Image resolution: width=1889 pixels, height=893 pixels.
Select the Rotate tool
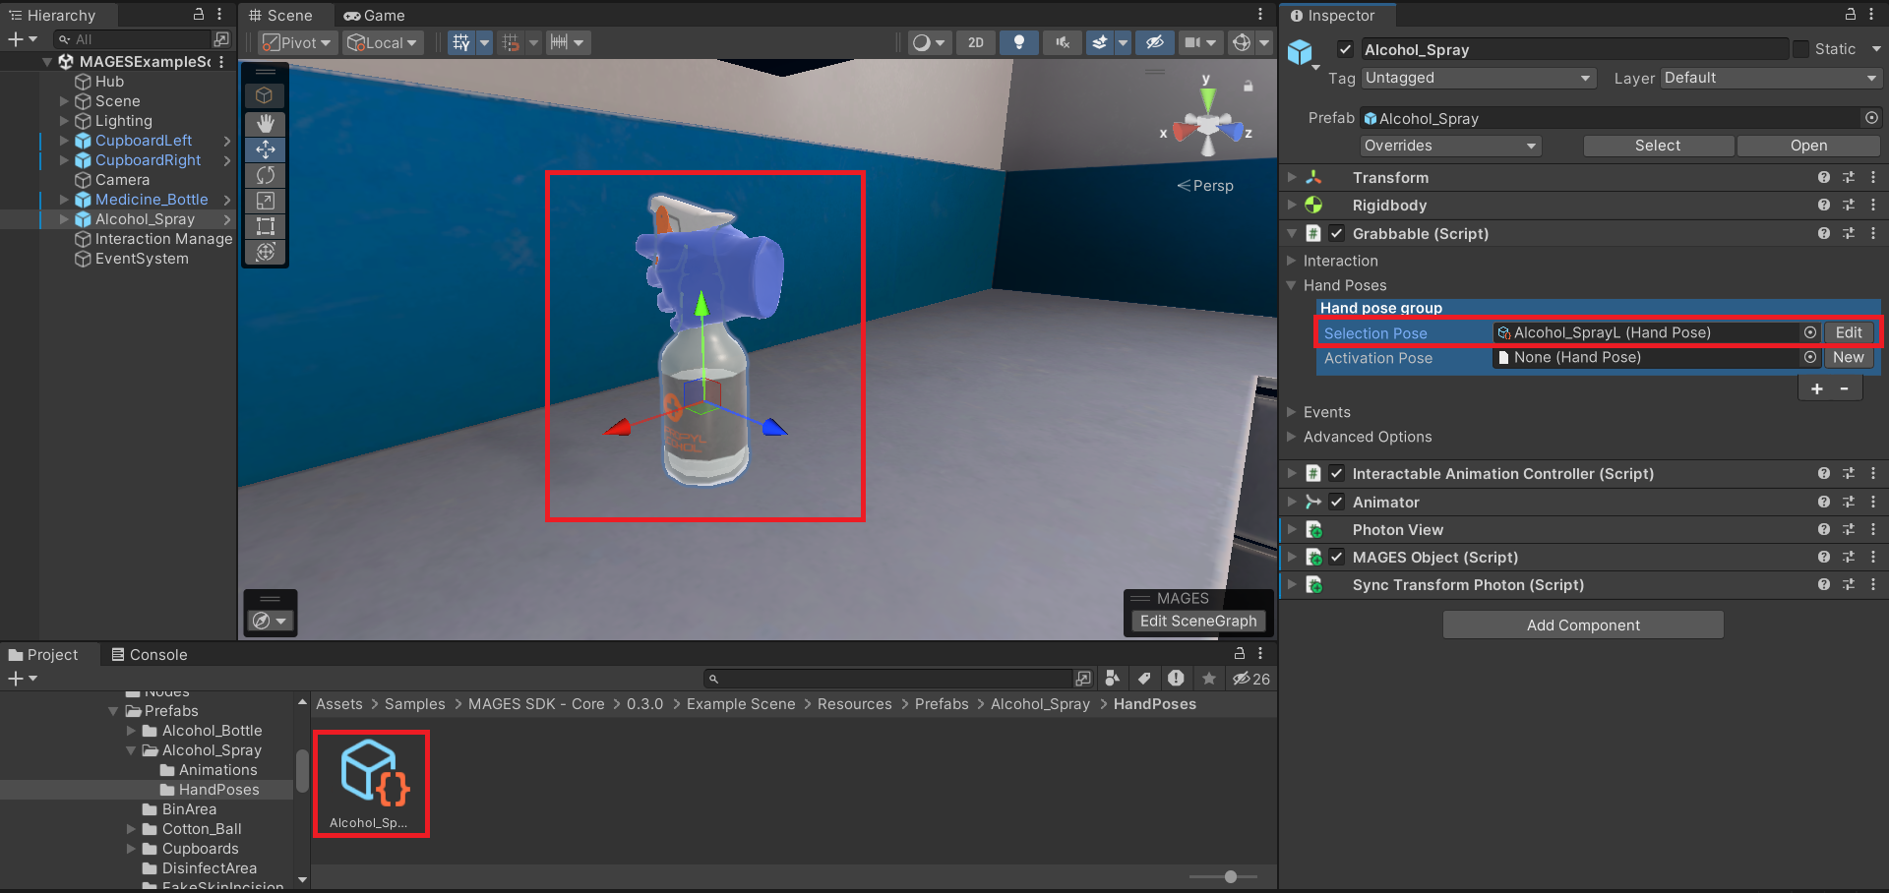click(x=265, y=175)
